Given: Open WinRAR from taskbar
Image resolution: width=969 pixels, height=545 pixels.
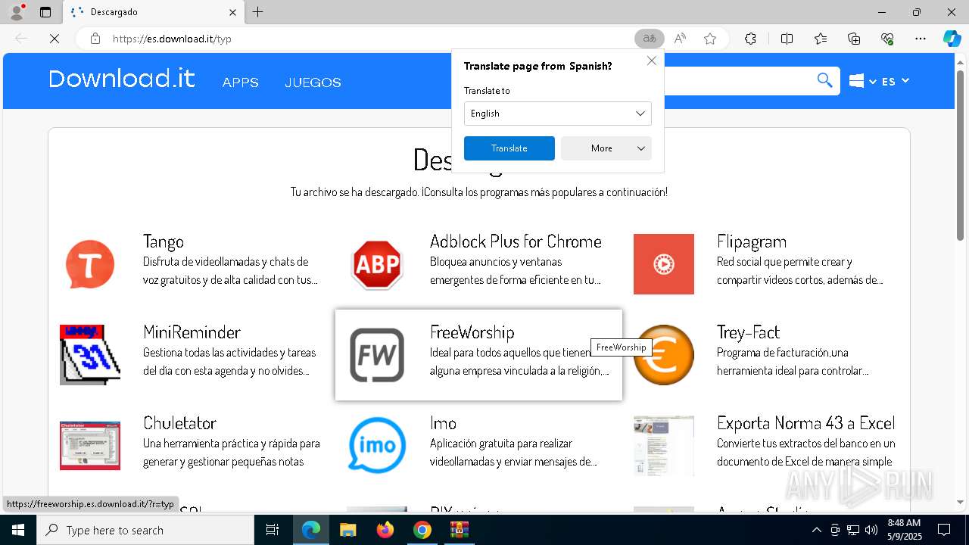Looking at the screenshot, I should coord(460,530).
